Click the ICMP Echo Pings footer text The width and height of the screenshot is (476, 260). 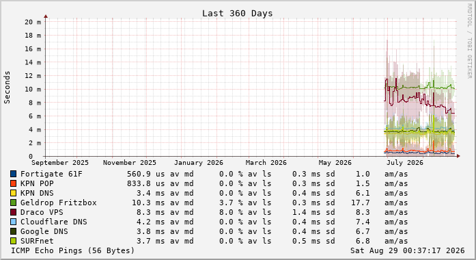click(73, 250)
